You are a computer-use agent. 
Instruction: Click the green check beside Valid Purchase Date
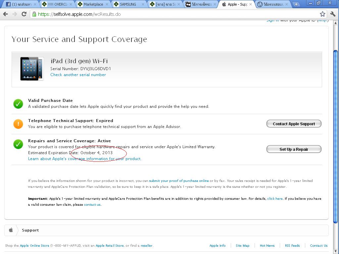(18, 104)
